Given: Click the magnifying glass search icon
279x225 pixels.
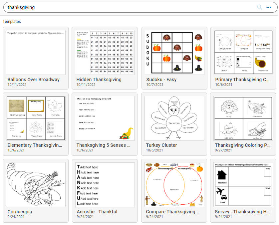Looking at the screenshot, I should click(260, 7).
